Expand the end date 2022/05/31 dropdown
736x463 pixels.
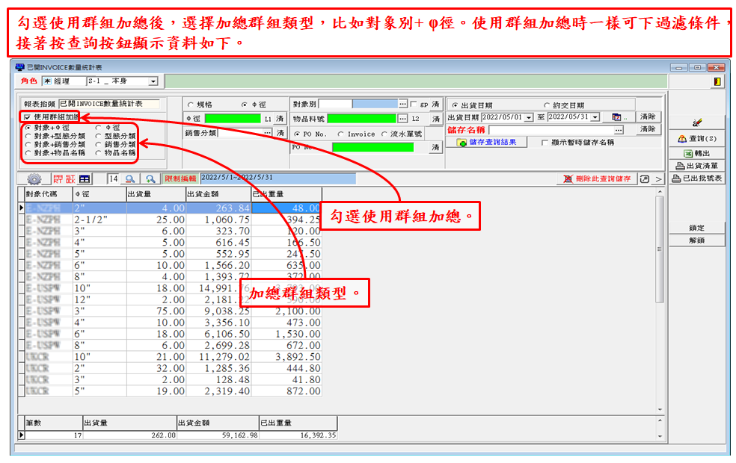coord(595,117)
